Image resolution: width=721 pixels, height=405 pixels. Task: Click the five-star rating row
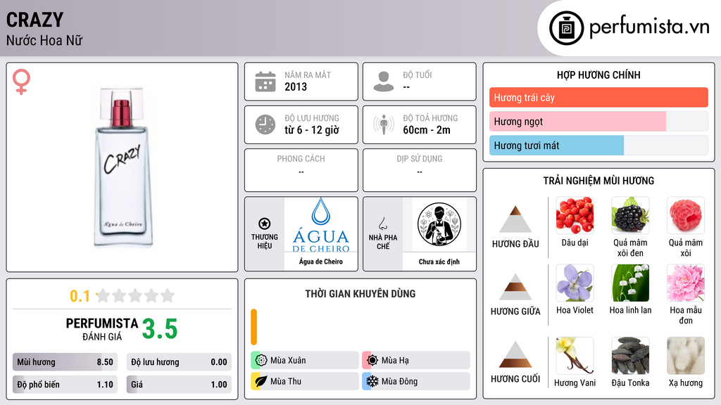(135, 295)
